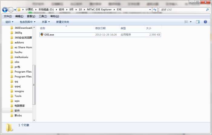This screenshot has height=135, width=212.
Task: Select 本地磁盘 (D:) in the address path
Action: 46,9
